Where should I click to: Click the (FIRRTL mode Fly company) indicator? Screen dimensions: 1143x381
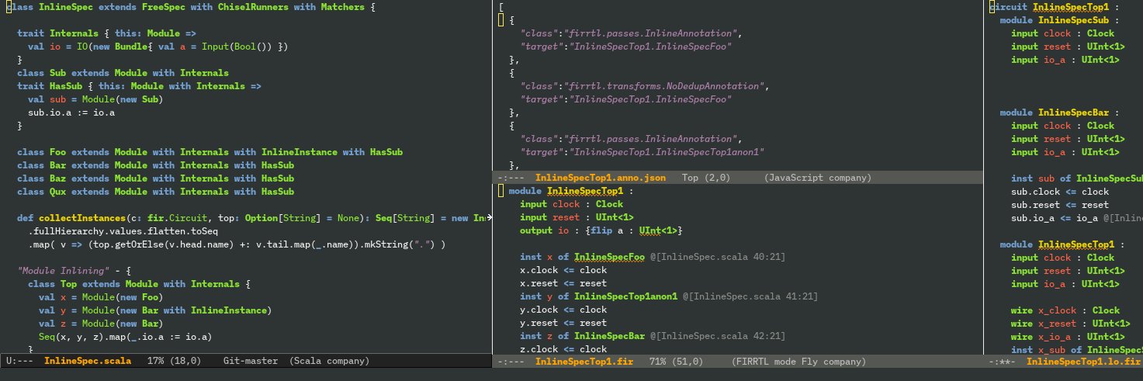[799, 362]
